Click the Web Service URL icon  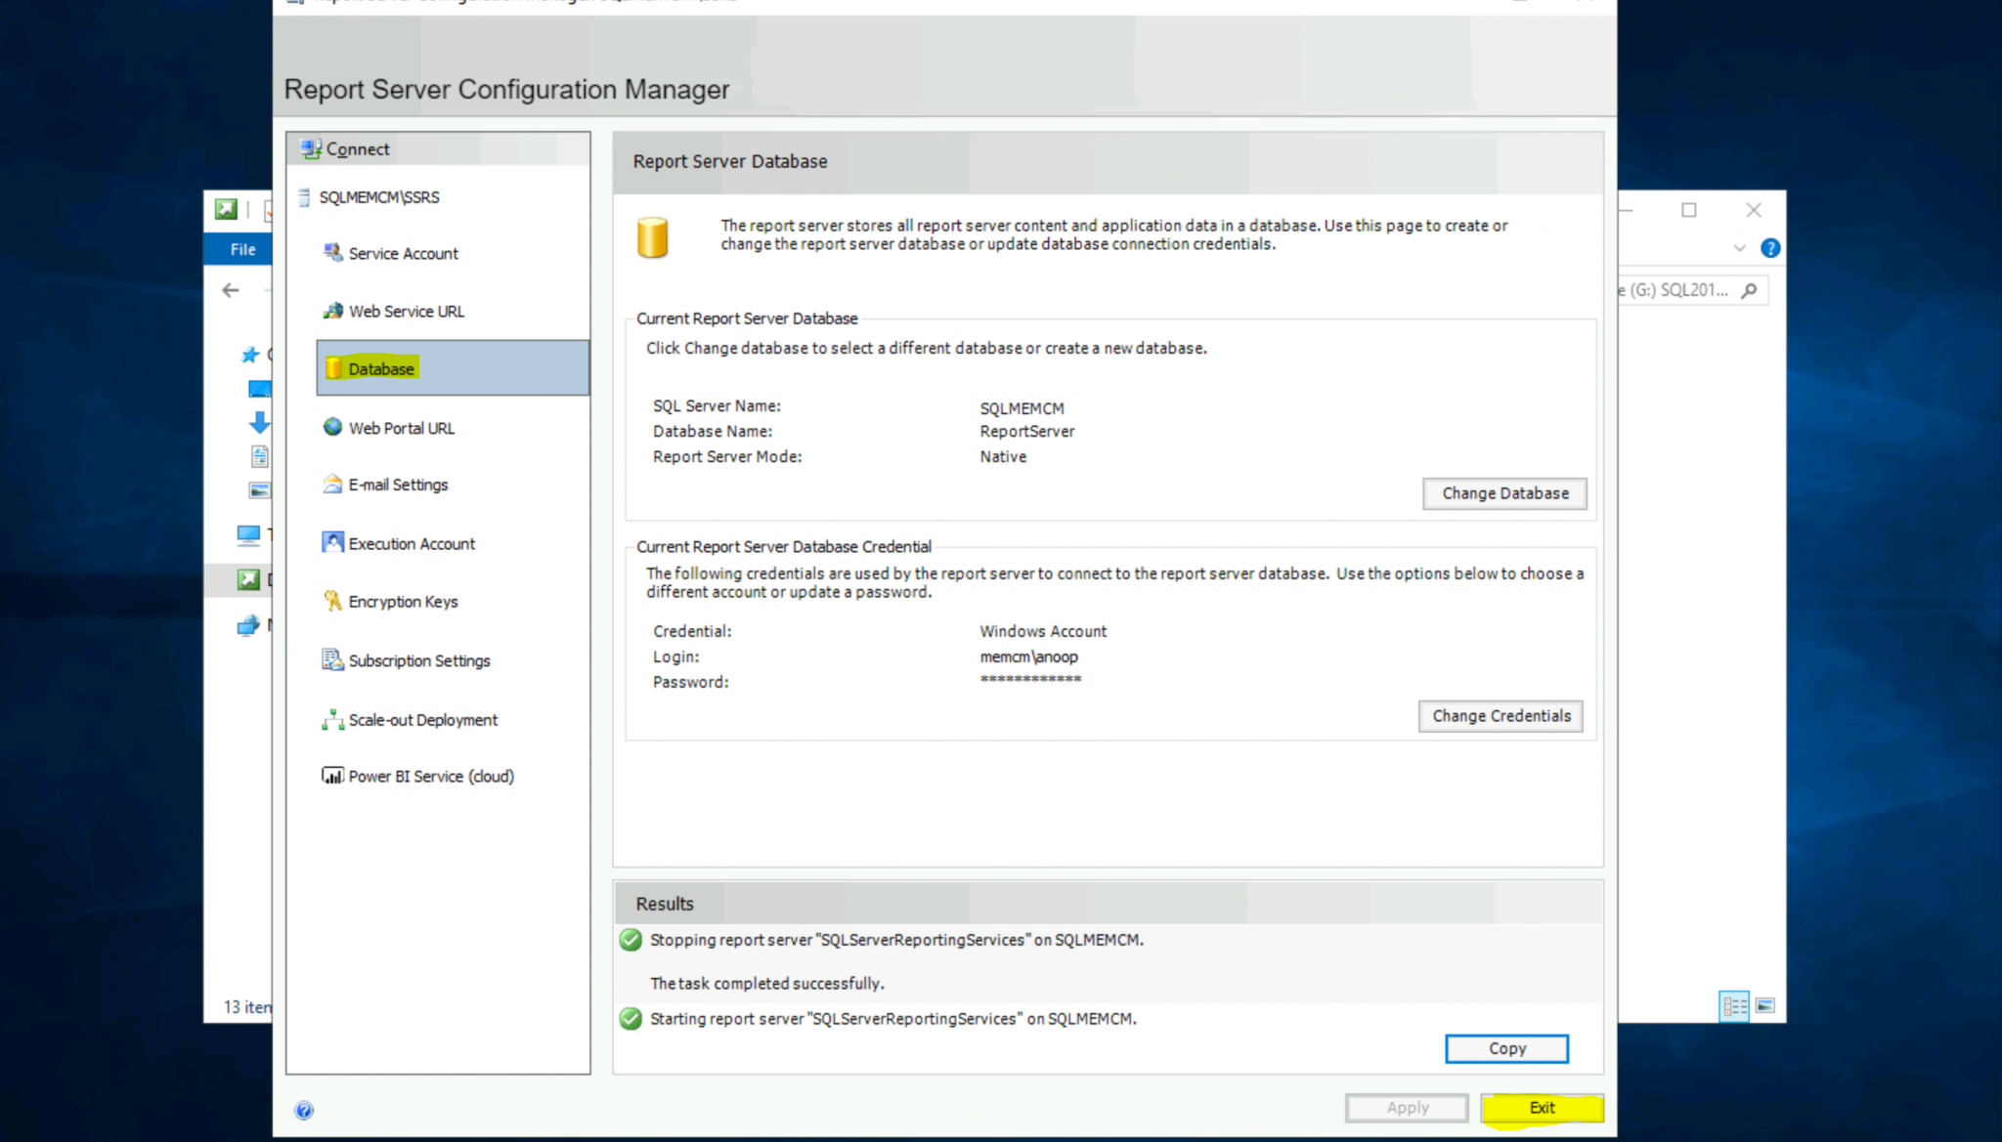(332, 311)
